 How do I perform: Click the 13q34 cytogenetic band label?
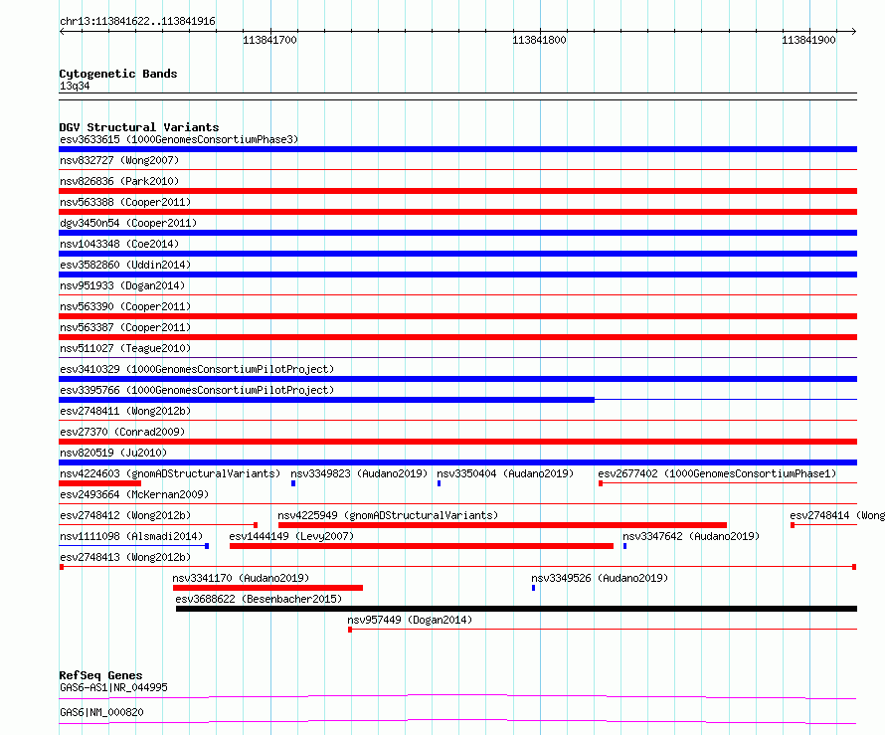(x=75, y=86)
